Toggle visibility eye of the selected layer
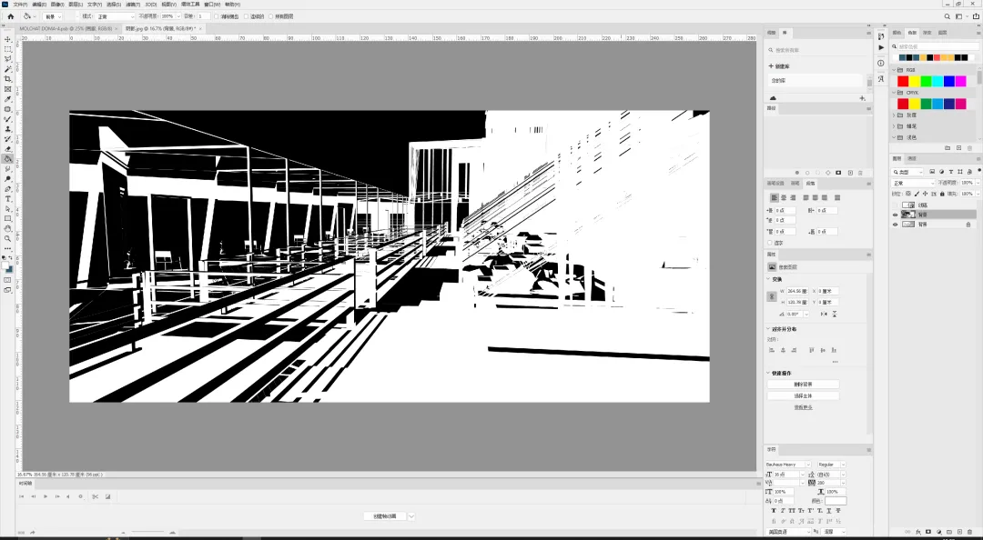 [x=896, y=215]
